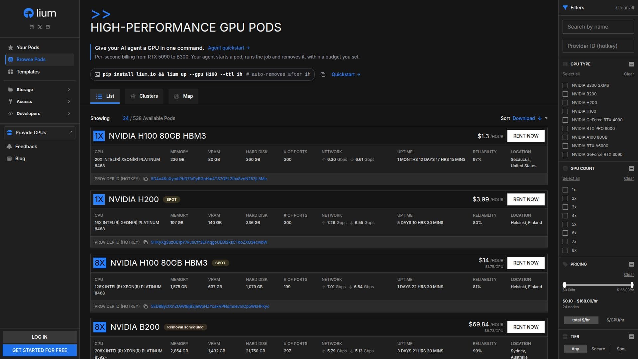Click the sort direction arrow next to Download

[x=540, y=118]
